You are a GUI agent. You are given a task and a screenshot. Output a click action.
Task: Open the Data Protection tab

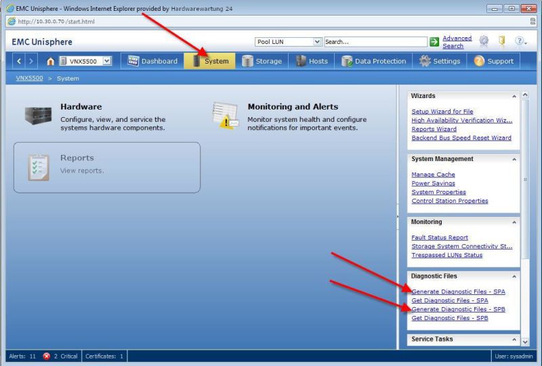(373, 62)
